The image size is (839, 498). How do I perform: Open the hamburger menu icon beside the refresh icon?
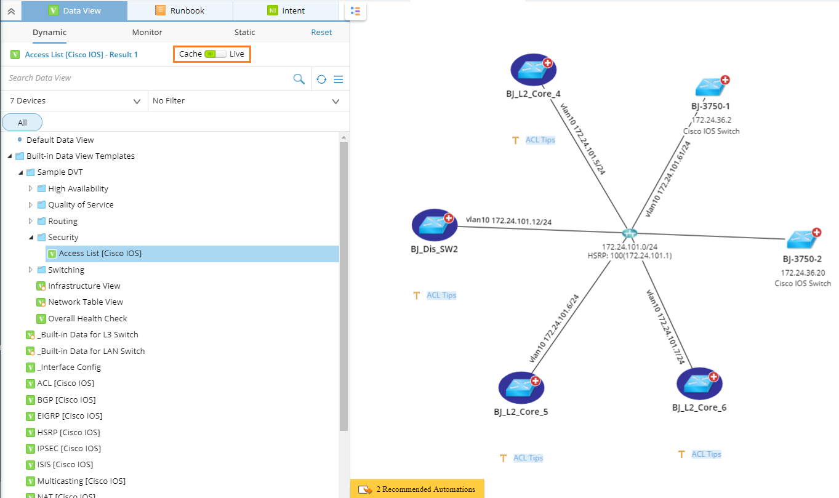point(337,79)
